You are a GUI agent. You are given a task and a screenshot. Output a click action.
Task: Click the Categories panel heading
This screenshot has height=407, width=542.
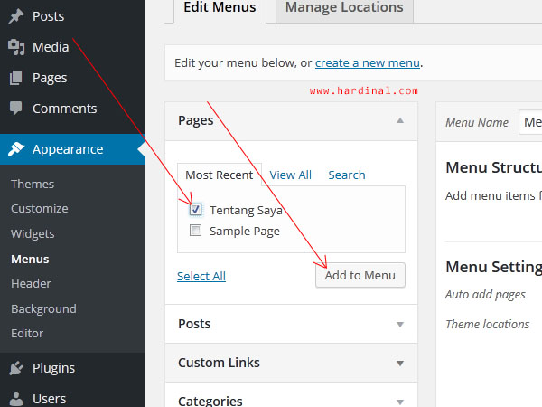[210, 402]
